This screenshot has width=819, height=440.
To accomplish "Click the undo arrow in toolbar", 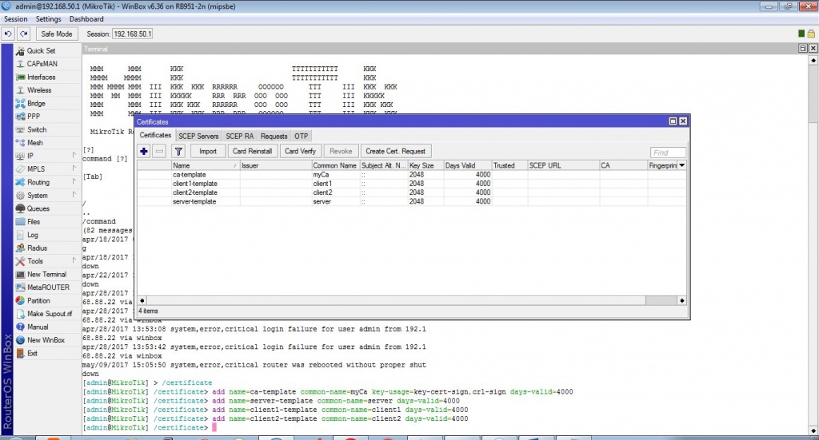I will [x=8, y=34].
